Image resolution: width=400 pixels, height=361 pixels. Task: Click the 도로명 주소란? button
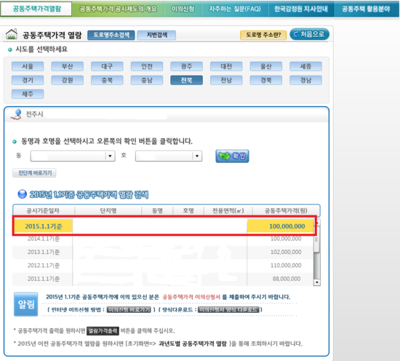[x=263, y=35]
